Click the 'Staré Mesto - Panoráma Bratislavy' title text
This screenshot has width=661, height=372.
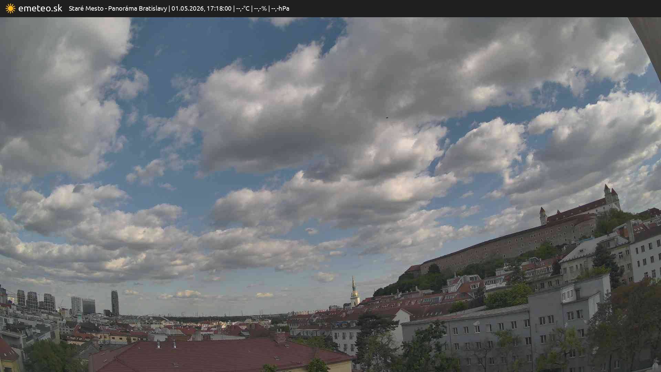[x=118, y=8]
